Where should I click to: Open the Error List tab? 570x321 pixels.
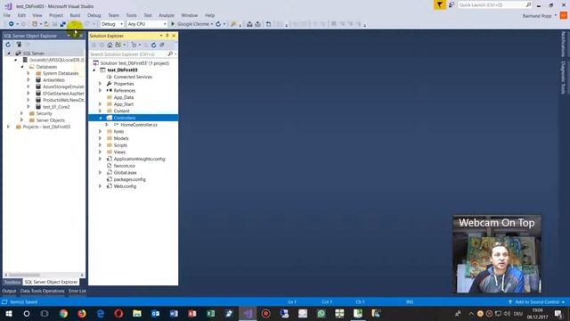pyautogui.click(x=77, y=291)
